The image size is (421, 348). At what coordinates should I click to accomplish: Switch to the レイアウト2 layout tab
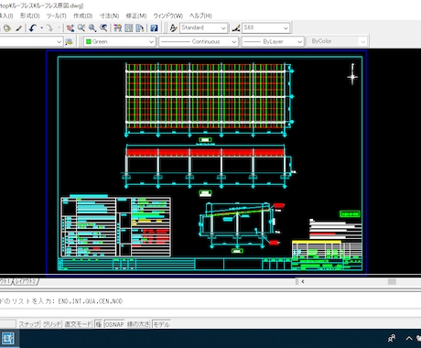click(x=26, y=281)
